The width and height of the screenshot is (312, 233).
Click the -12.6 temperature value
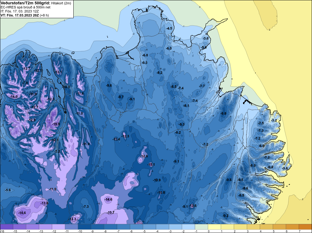coord(144,156)
